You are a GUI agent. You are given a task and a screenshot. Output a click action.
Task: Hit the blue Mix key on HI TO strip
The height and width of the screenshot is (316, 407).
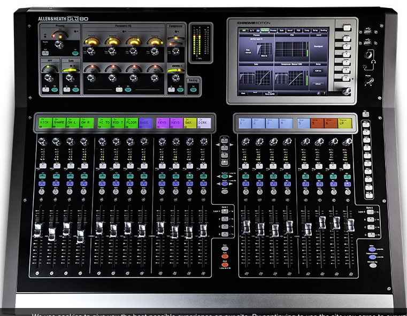[x=102, y=184]
